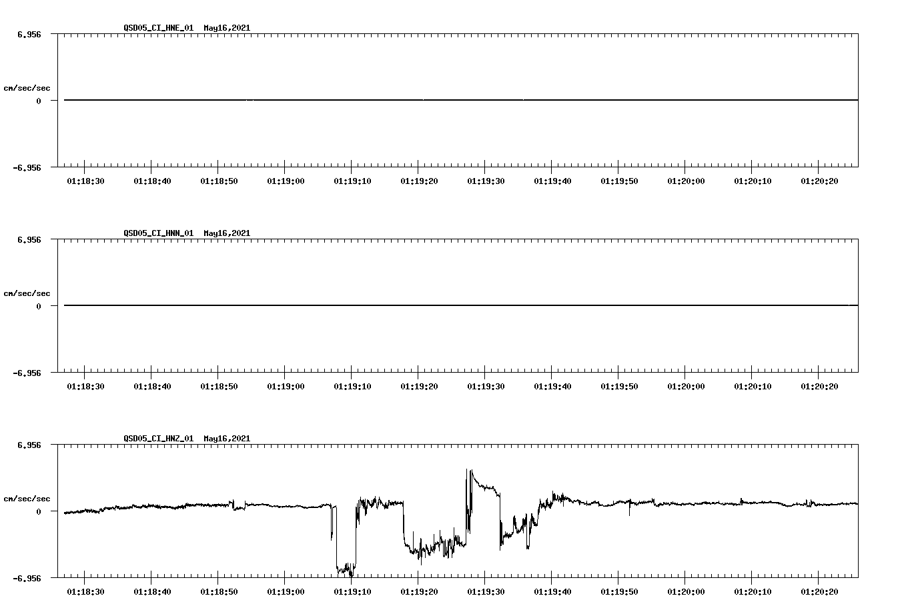The width and height of the screenshot is (906, 616).
Task: Click the May16,2021 date on the top plot
Action: (x=226, y=29)
